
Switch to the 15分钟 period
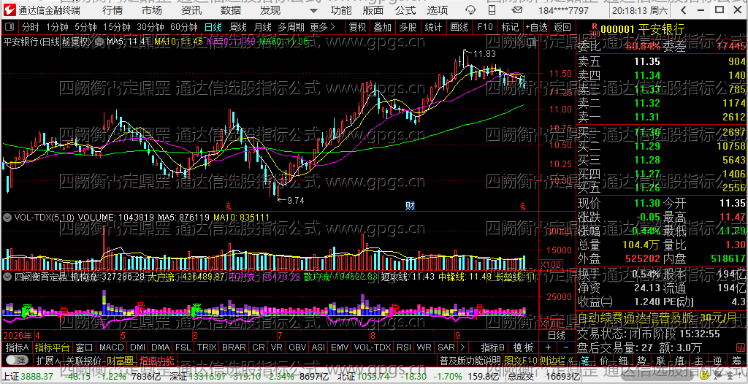[116, 27]
